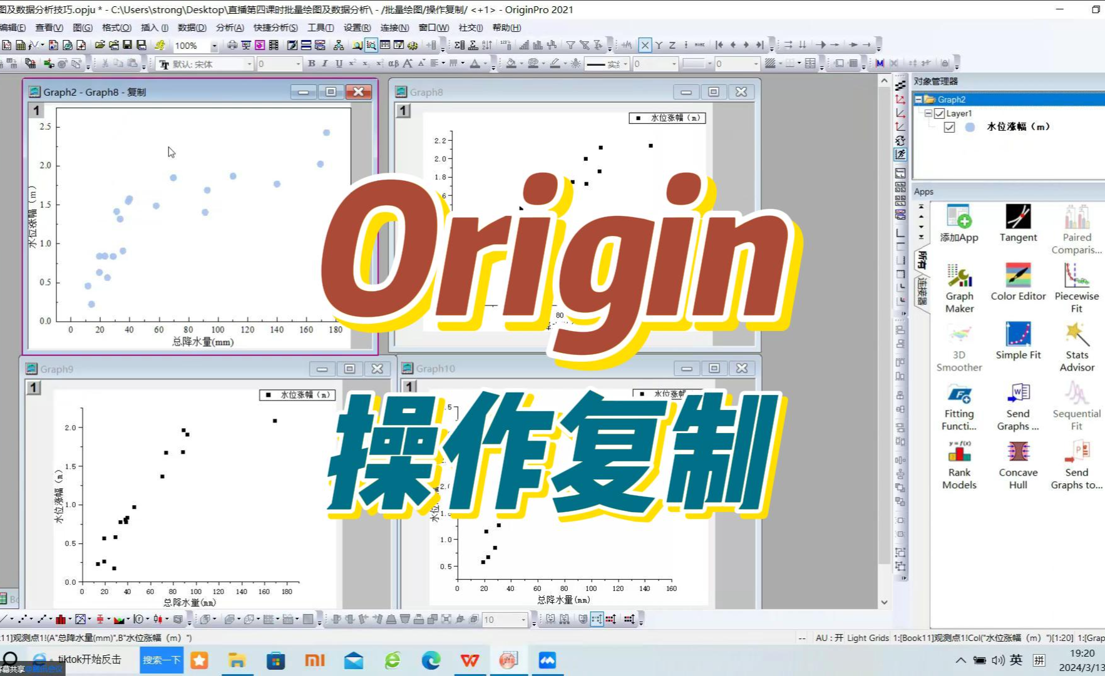Open the Tangent app

point(1018,224)
